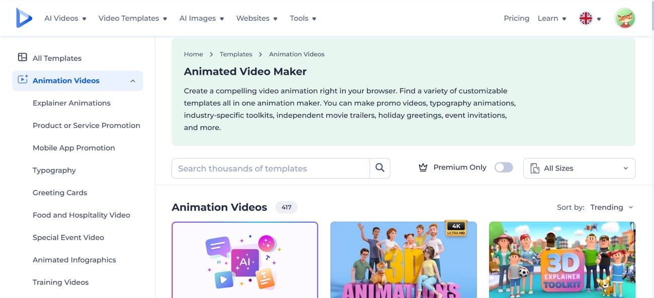This screenshot has width=654, height=298.
Task: Select Typography in the sidebar
Action: pos(54,170)
